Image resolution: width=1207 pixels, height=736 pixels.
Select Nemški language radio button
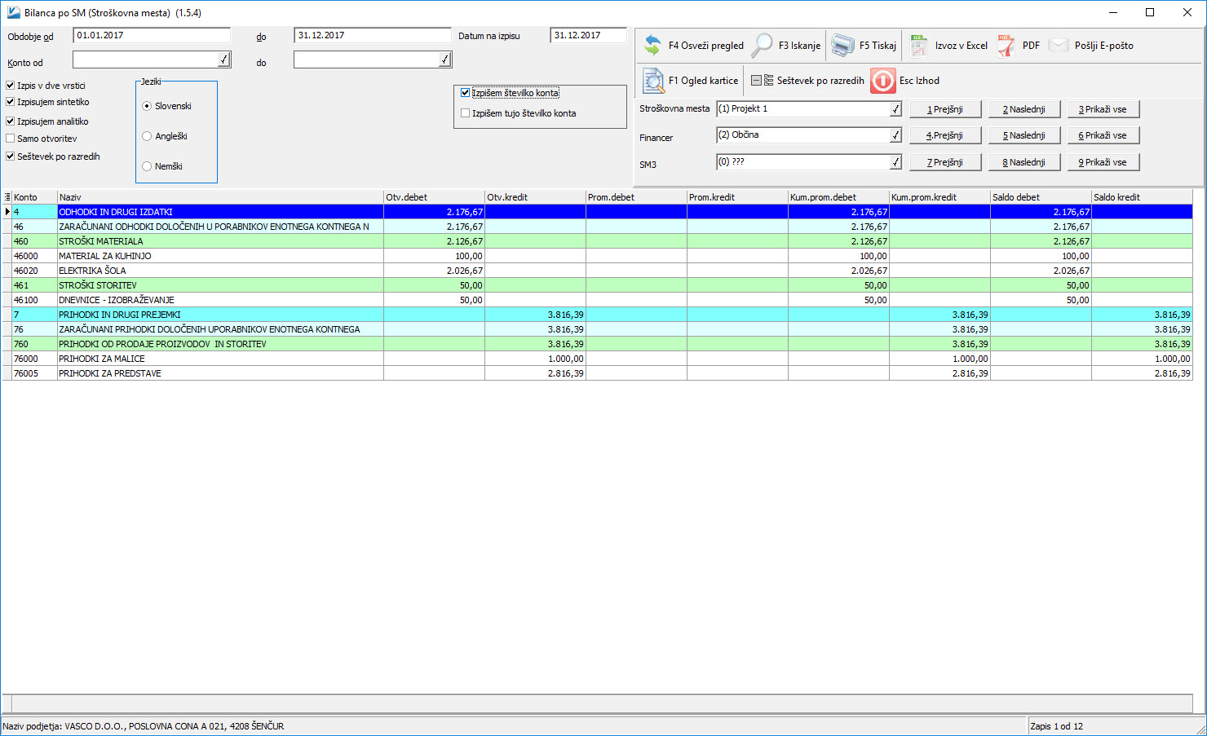[x=147, y=166]
